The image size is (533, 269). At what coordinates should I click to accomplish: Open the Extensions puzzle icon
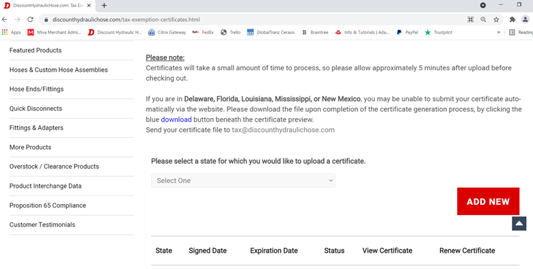pos(512,20)
